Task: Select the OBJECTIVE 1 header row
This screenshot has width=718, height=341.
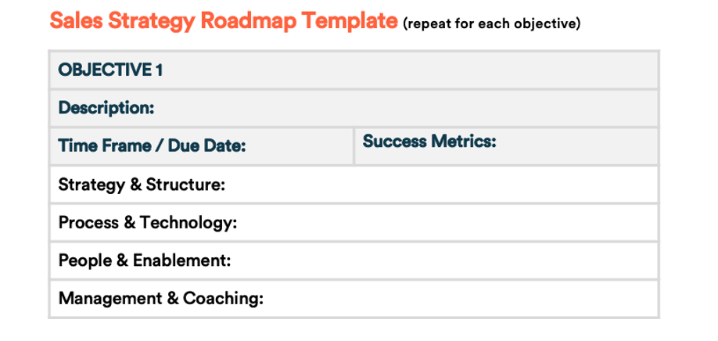Action: [354, 70]
